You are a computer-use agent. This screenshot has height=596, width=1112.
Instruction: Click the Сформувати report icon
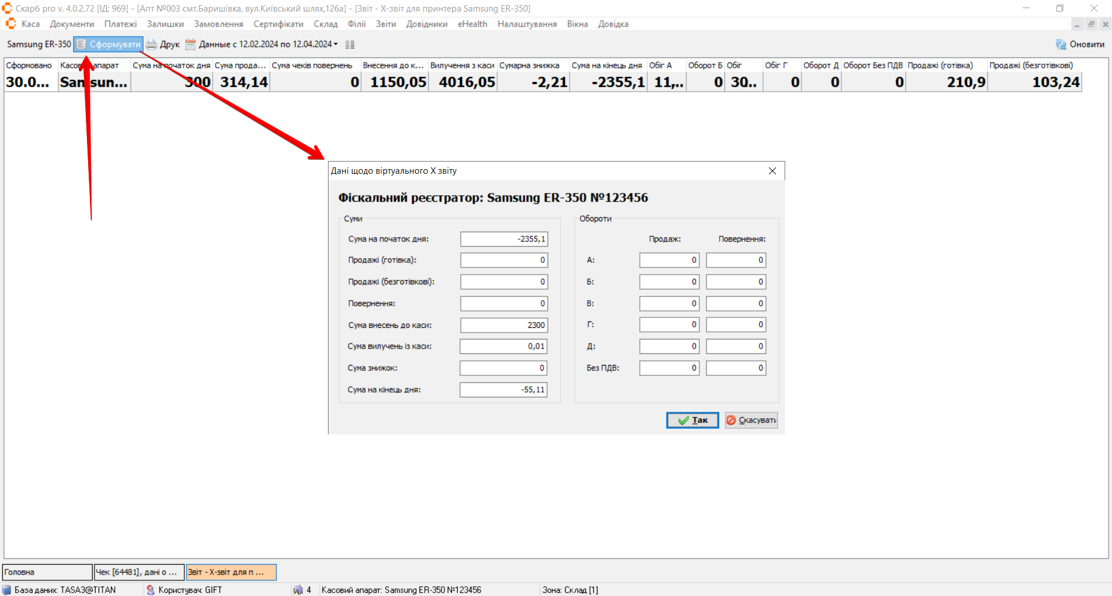(82, 45)
